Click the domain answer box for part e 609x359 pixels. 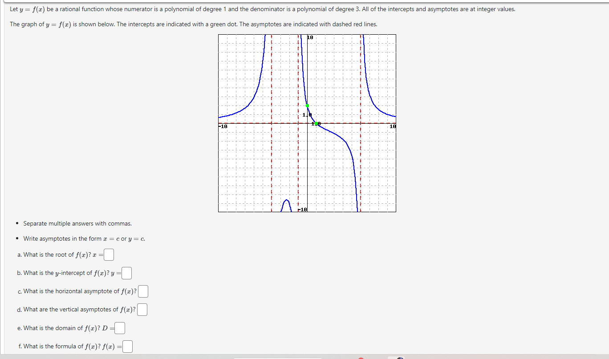(120, 328)
